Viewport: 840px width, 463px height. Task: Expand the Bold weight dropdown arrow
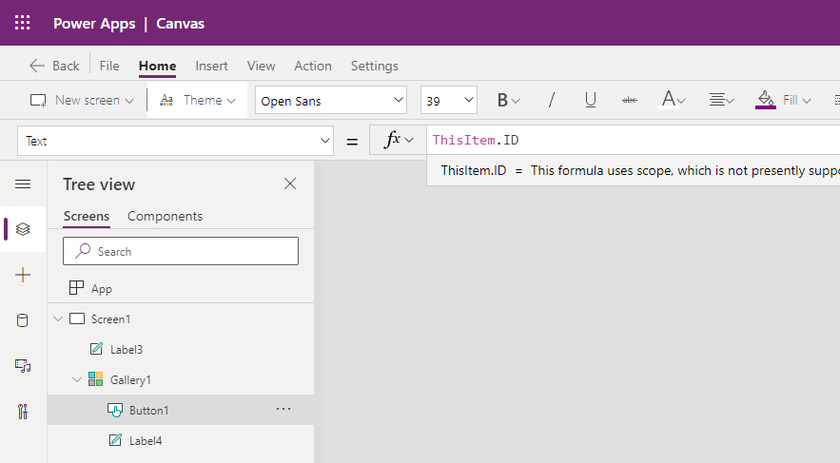tap(516, 101)
